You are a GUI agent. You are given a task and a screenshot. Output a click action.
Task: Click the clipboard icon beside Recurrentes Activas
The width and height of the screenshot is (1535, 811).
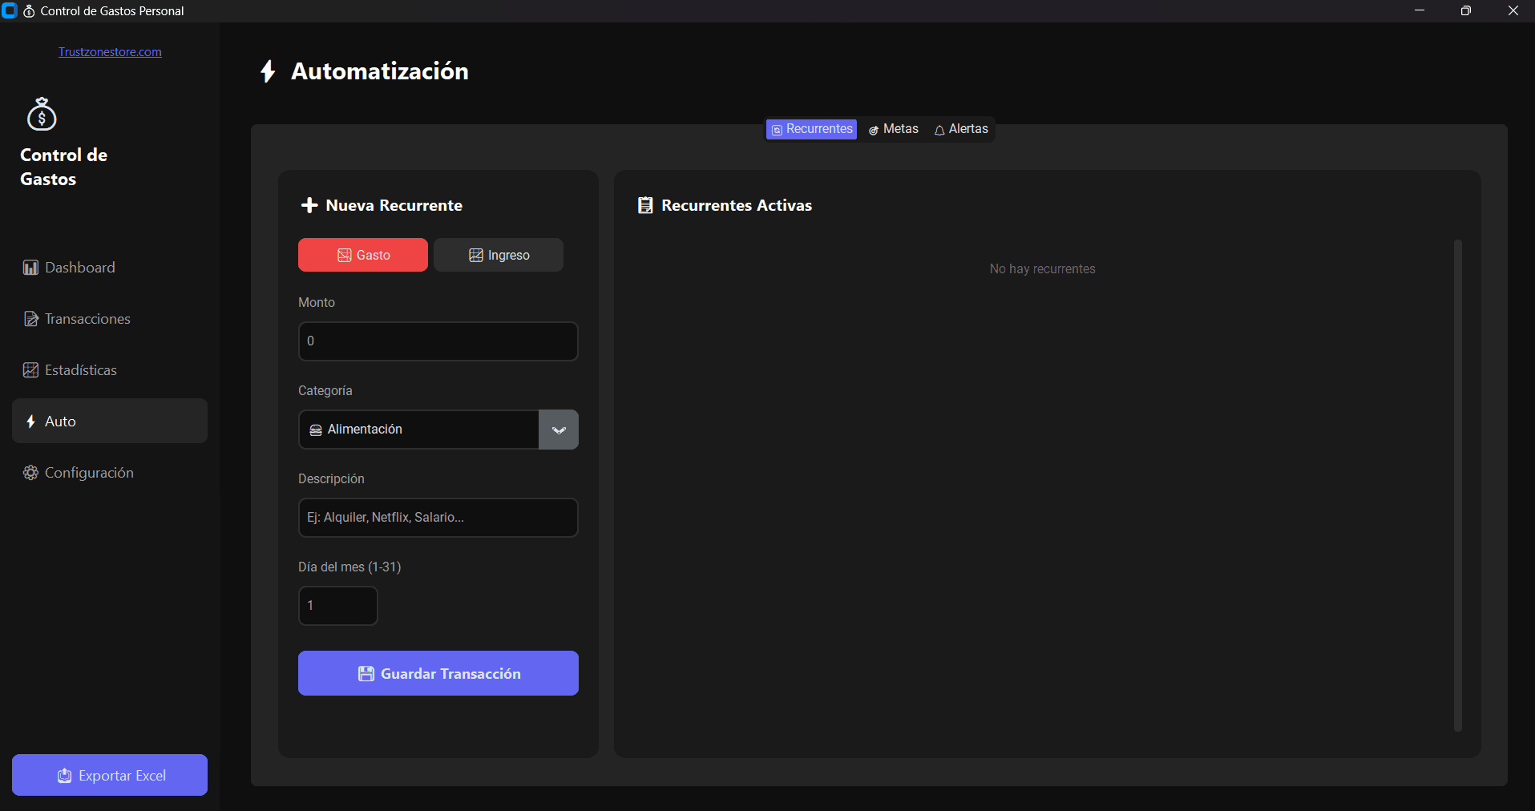[645, 205]
